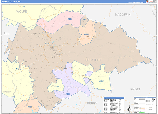
Task: Click BOONEVILLE in the ZIP index table
Action: [114, 103]
